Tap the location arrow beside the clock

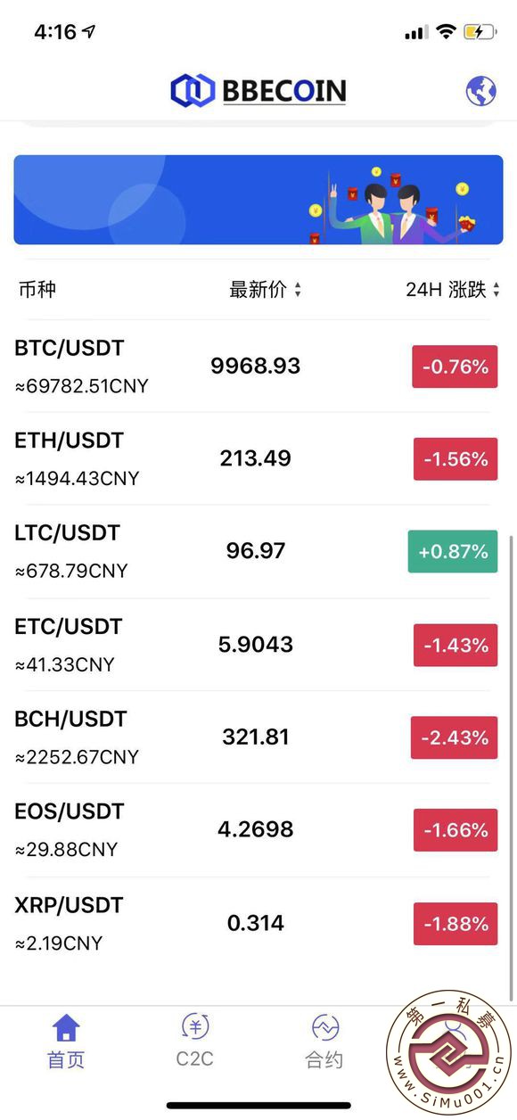coord(88,31)
